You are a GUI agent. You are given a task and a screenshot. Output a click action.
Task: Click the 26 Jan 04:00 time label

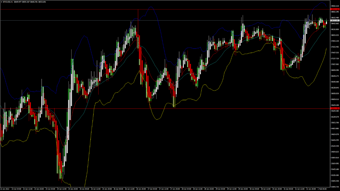click(118, 189)
